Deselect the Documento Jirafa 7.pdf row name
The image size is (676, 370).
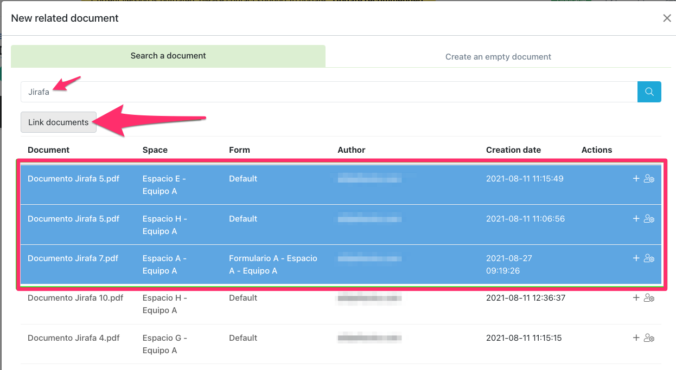tap(73, 258)
